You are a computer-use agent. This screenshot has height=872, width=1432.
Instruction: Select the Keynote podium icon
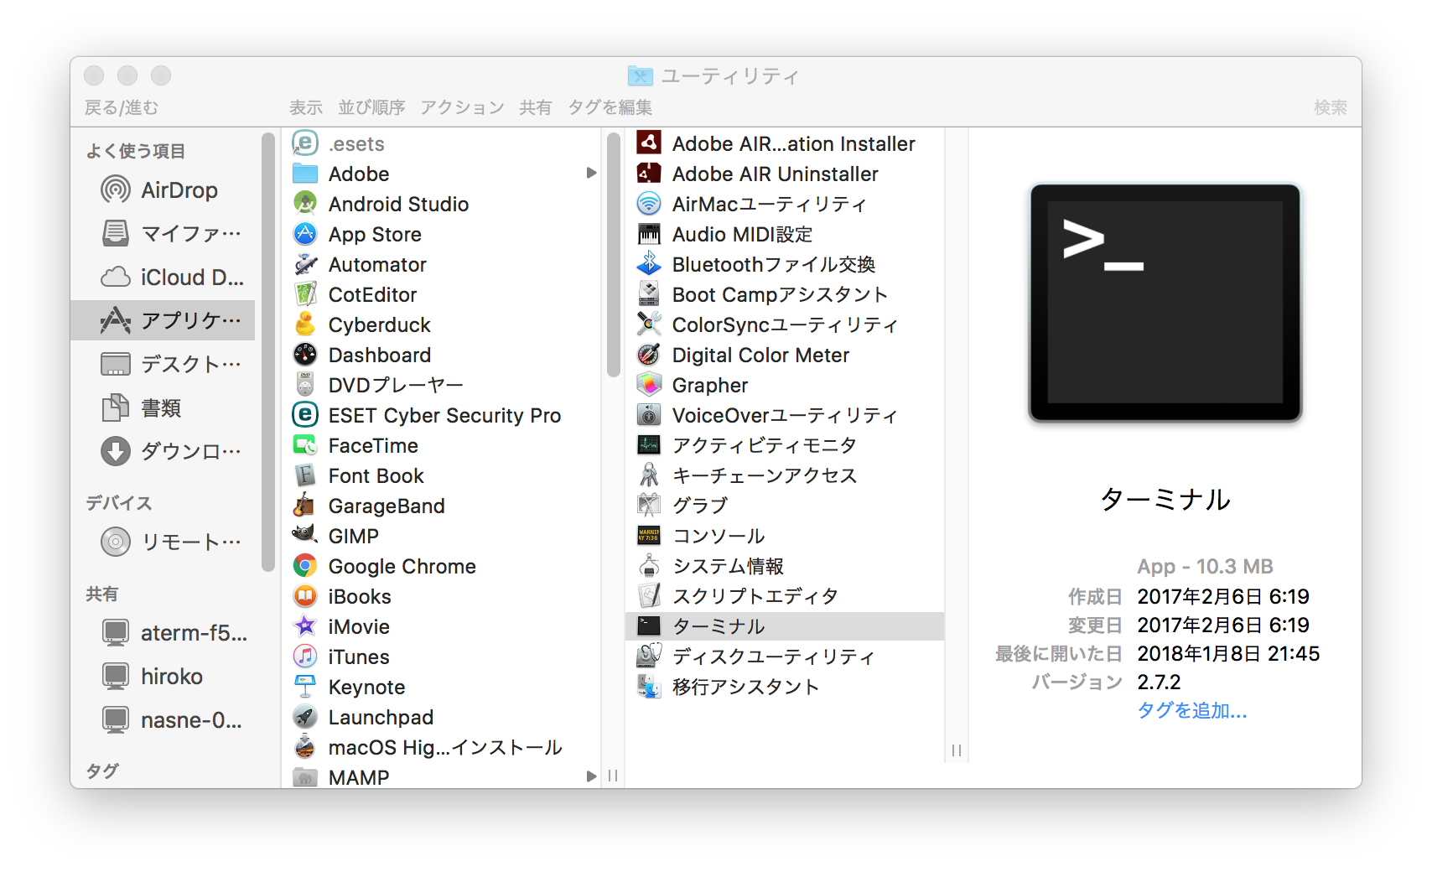coord(305,687)
